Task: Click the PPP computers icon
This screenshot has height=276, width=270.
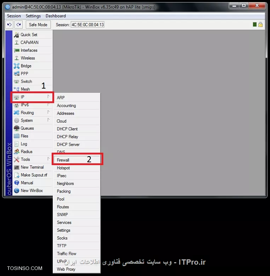Action: [17, 74]
